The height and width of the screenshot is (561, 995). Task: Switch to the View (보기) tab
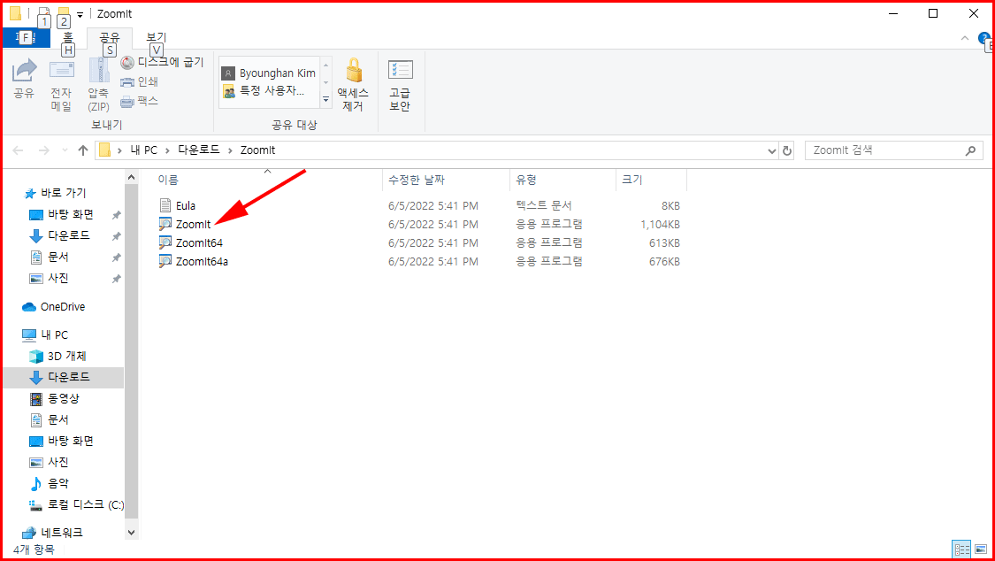tap(156, 37)
